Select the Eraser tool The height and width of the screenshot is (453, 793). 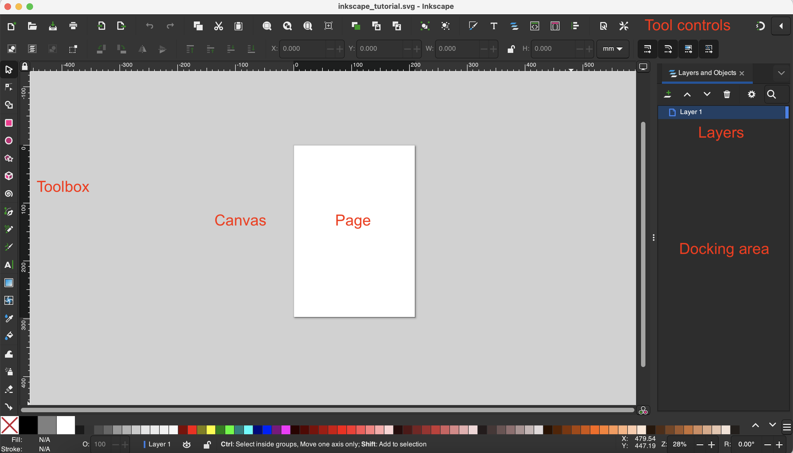9,389
